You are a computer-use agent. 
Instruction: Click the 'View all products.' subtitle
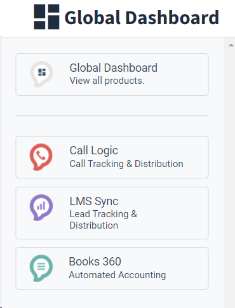pyautogui.click(x=107, y=81)
